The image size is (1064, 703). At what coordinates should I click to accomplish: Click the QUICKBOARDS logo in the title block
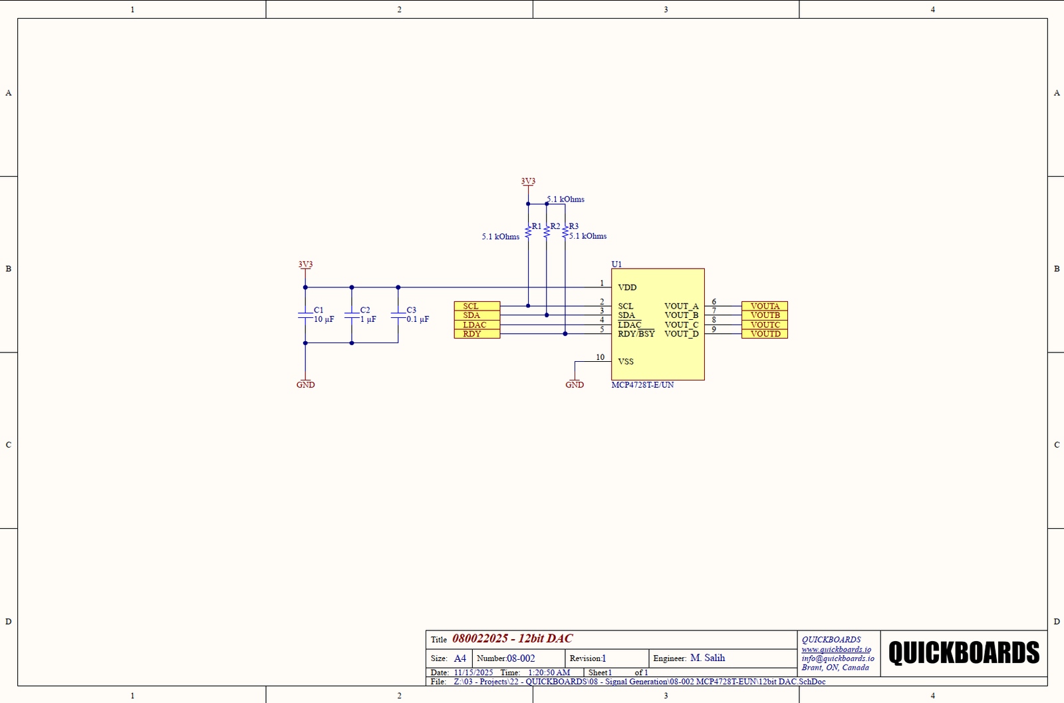point(964,653)
